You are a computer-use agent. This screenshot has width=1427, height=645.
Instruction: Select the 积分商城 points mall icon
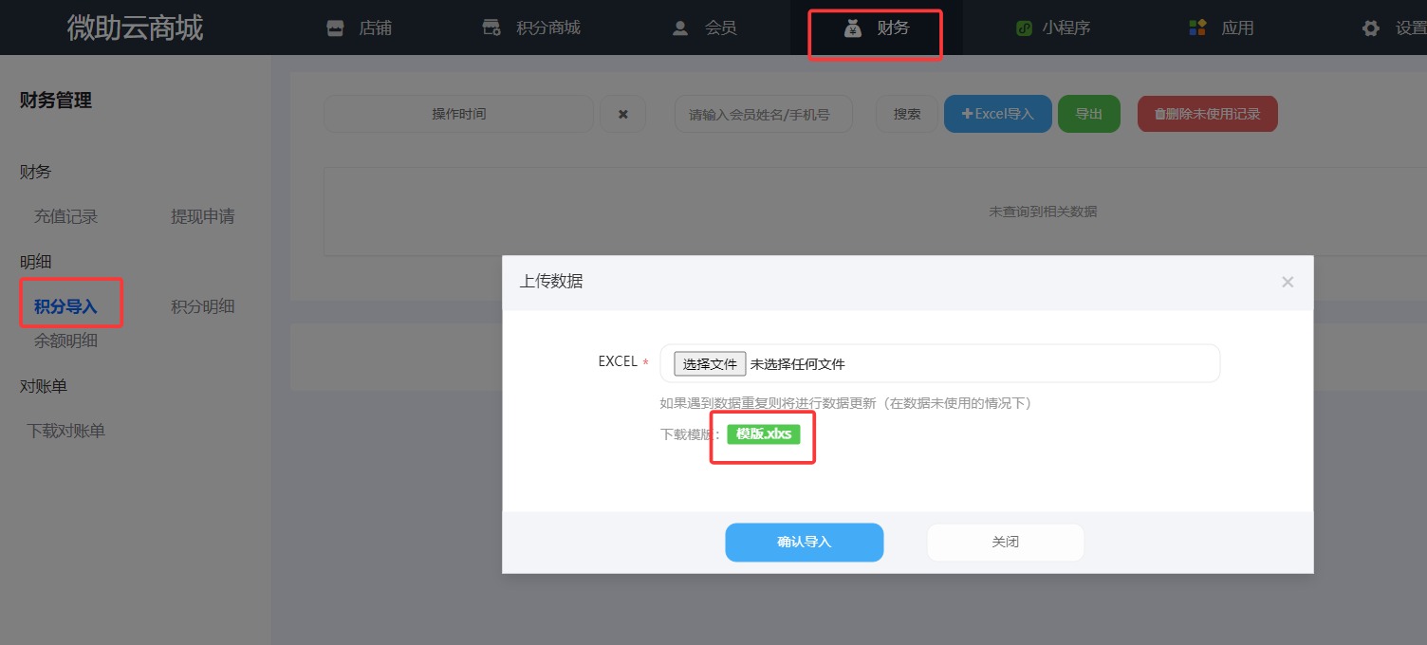pyautogui.click(x=491, y=28)
